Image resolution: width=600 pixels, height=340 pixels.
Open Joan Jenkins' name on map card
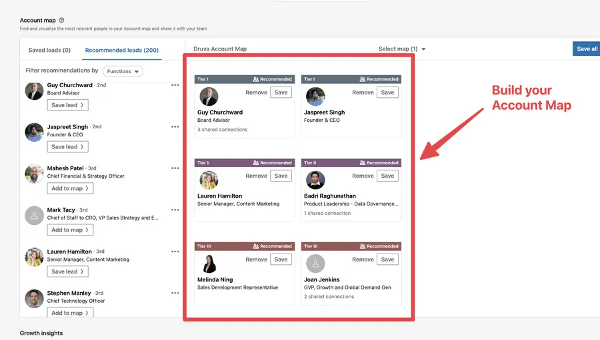tap(322, 279)
